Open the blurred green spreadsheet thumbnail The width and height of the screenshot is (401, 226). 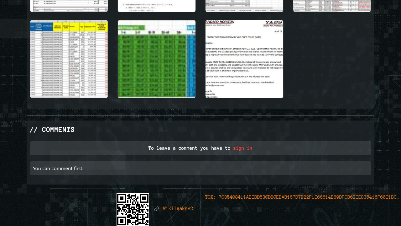click(x=157, y=59)
